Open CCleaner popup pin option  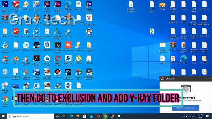(x=207, y=79)
